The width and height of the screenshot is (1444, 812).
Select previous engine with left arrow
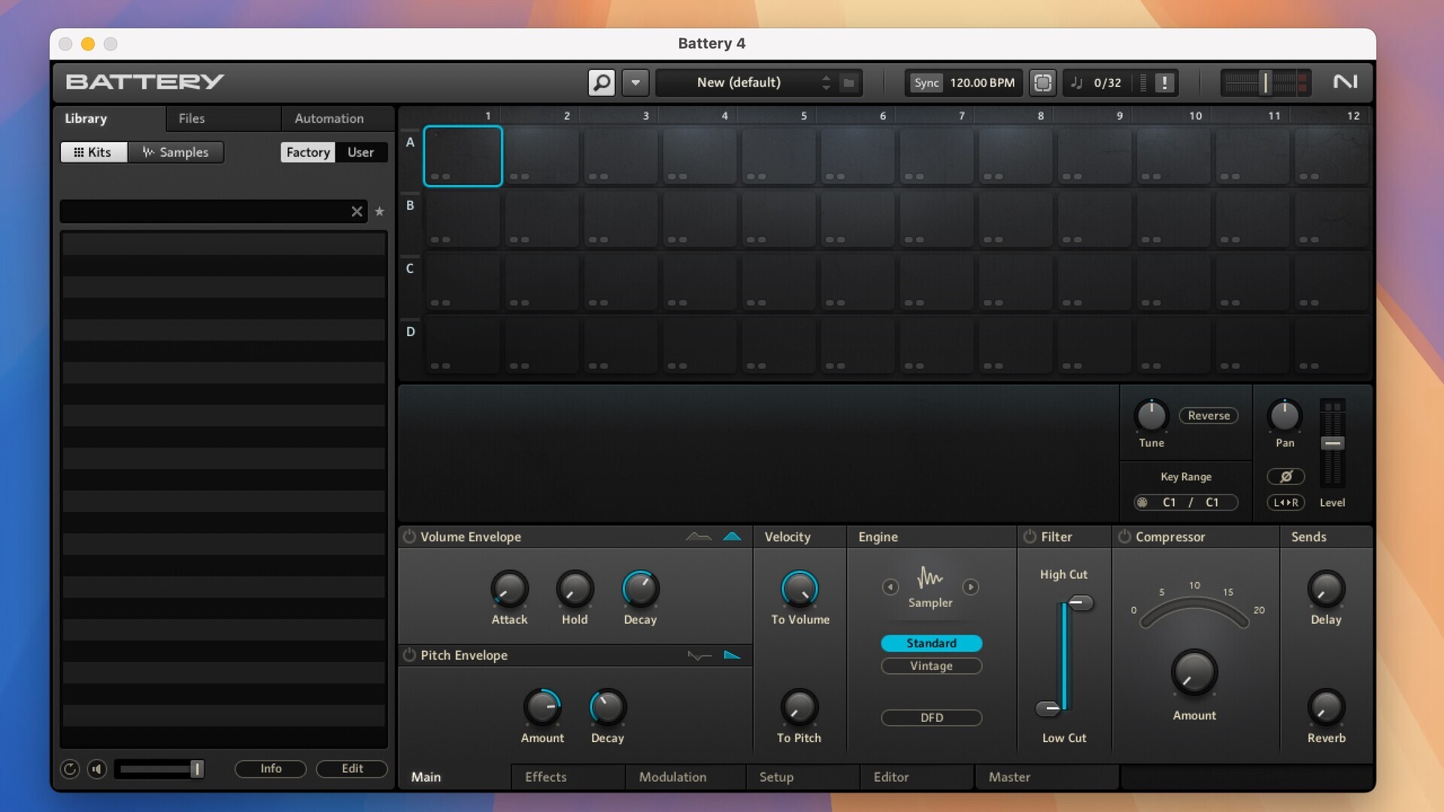coord(890,586)
